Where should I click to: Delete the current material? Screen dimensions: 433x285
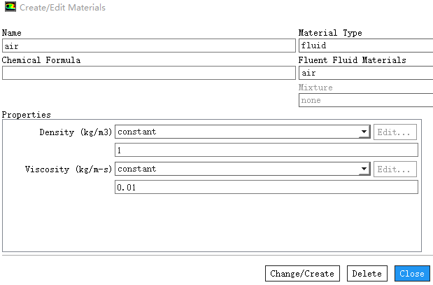pos(367,274)
